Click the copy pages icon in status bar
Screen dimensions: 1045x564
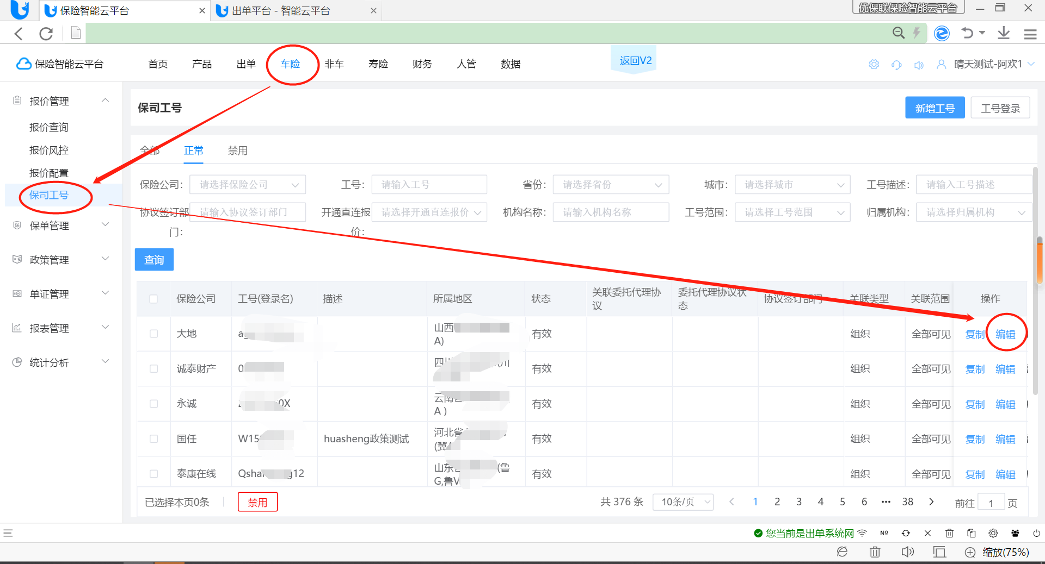pos(971,533)
